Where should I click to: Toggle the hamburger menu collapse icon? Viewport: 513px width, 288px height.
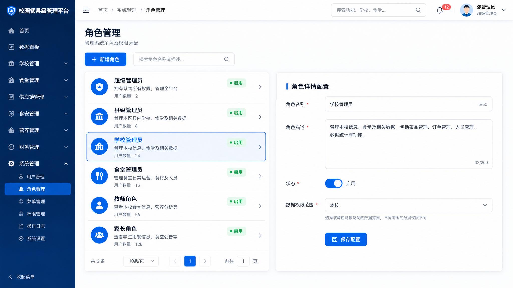click(86, 10)
